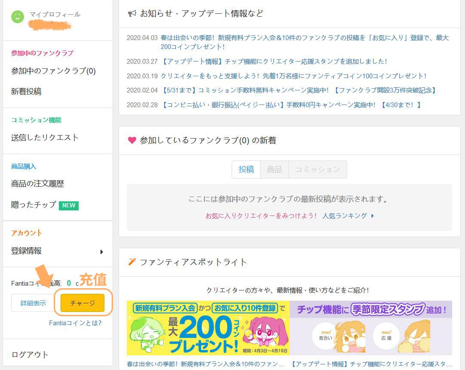465x370 pixels.
Task: Click the ファンティアスポットライト heading
Action: (x=193, y=262)
